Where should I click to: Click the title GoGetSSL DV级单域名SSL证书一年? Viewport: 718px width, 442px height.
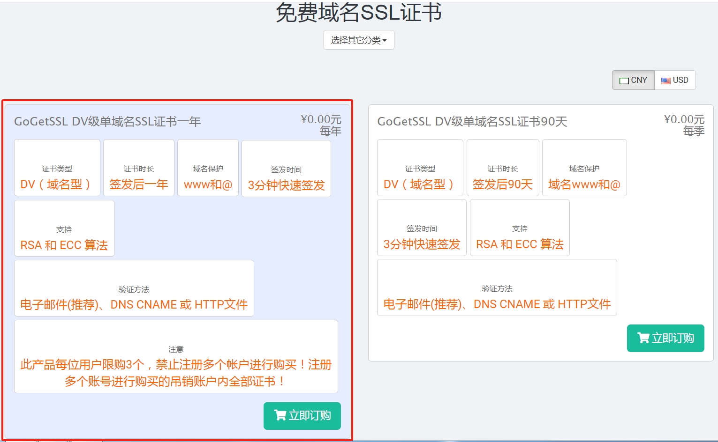[x=107, y=122]
